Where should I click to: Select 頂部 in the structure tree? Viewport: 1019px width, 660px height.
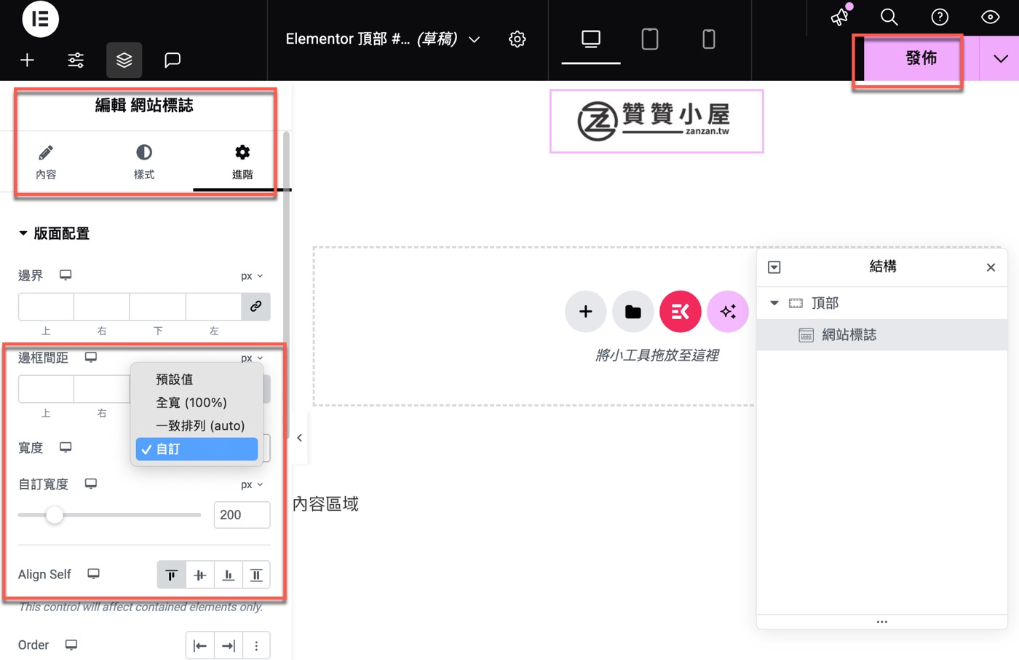pos(882,303)
